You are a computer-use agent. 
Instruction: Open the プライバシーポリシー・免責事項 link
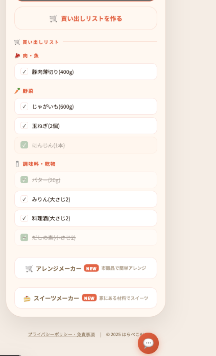(x=61, y=334)
